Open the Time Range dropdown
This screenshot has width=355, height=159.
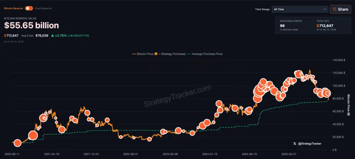300,9
